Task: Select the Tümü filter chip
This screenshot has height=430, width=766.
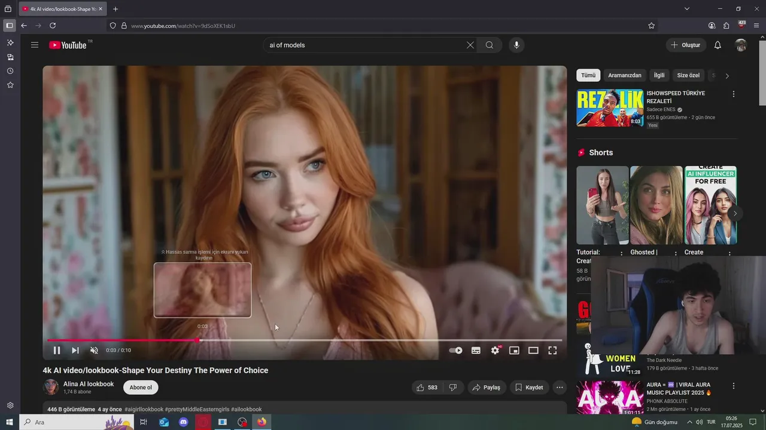Action: 588,75
